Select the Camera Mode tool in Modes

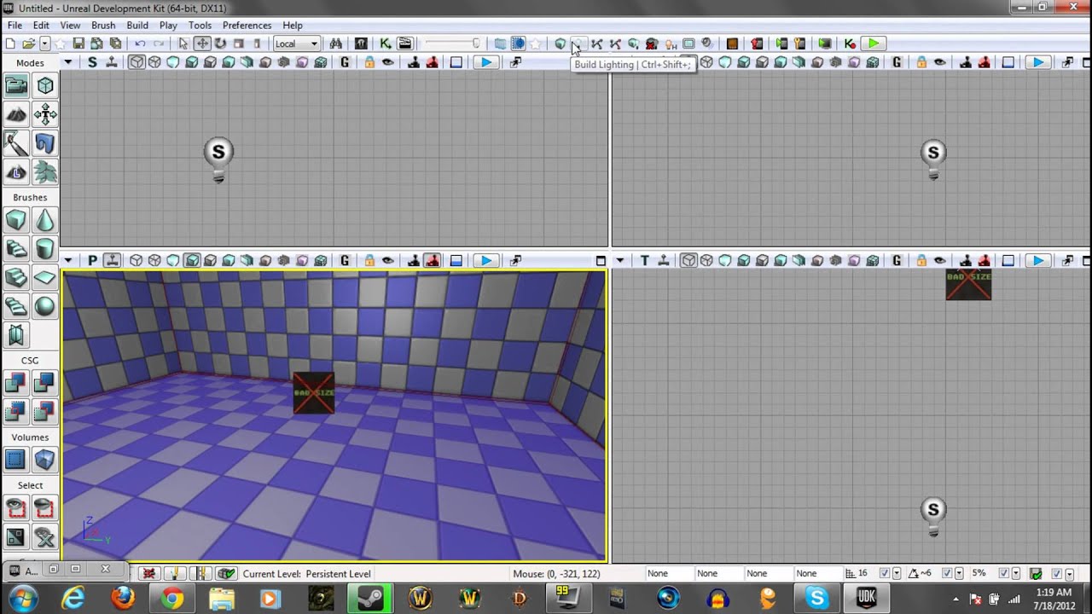click(x=16, y=85)
